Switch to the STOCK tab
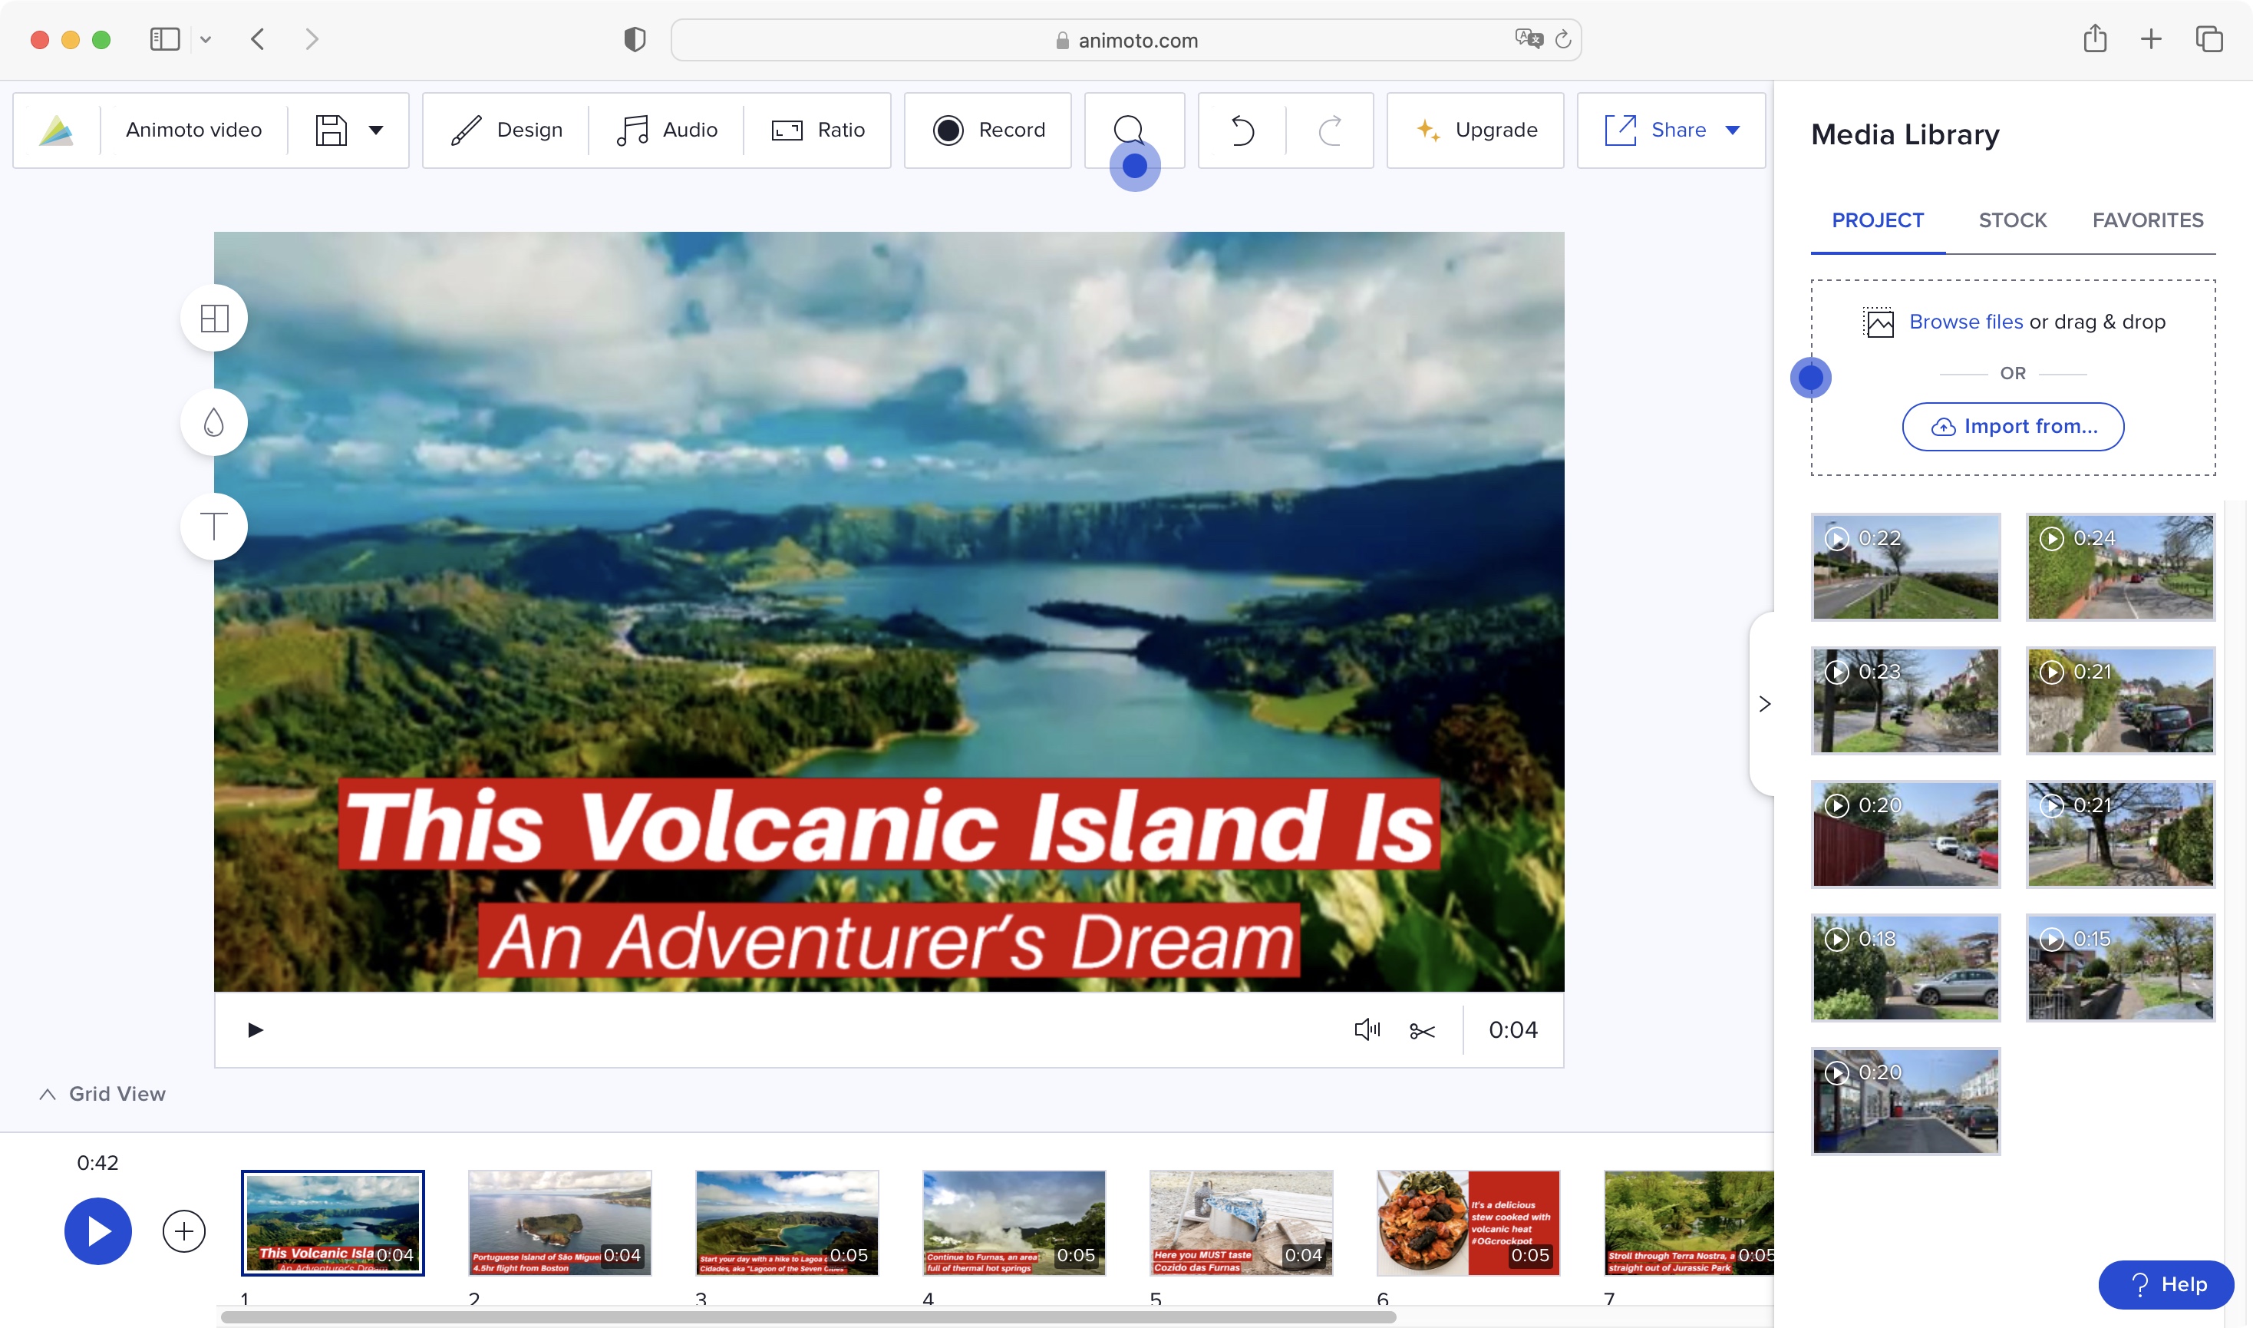The height and width of the screenshot is (1328, 2253). (x=2012, y=220)
